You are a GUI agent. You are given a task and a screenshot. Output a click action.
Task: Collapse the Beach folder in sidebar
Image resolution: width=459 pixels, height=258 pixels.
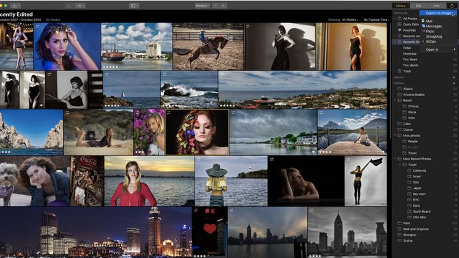point(395,101)
